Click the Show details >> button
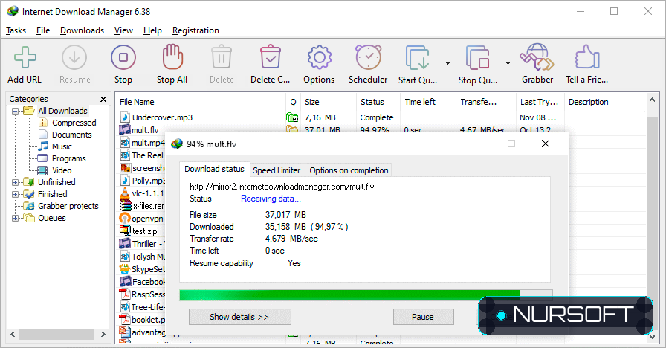 pyautogui.click(x=239, y=317)
